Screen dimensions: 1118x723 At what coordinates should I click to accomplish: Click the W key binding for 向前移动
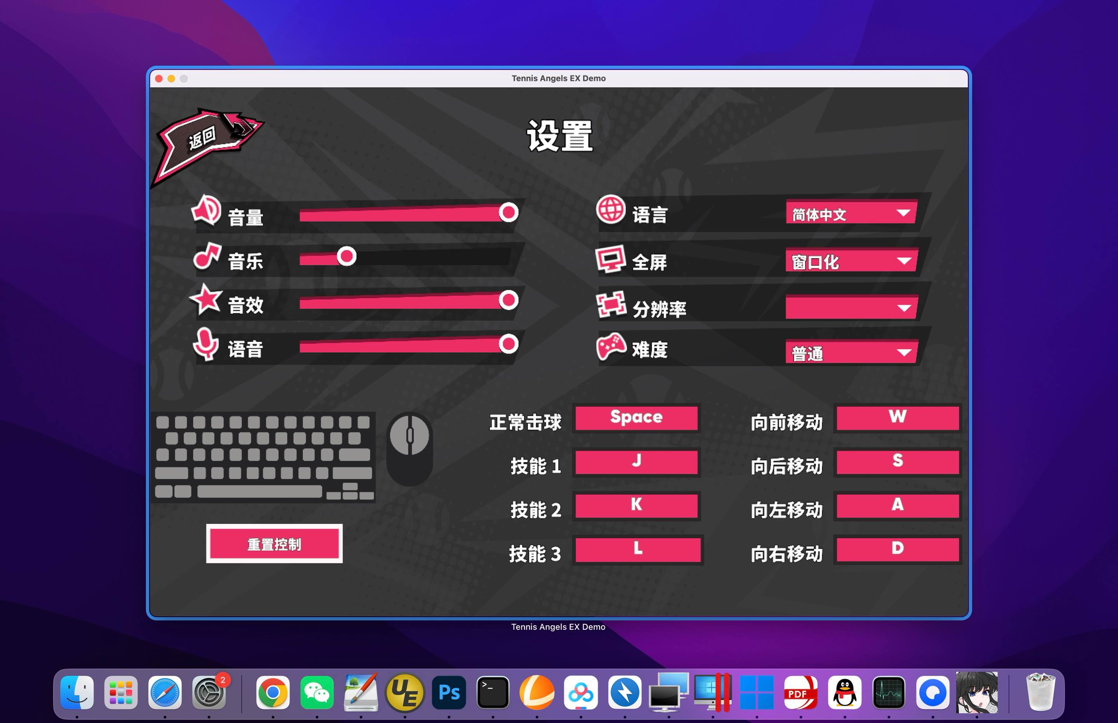(897, 417)
